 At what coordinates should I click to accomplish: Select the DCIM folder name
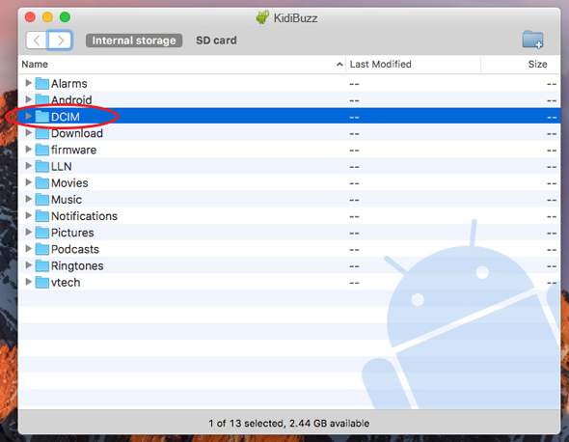pyautogui.click(x=66, y=117)
